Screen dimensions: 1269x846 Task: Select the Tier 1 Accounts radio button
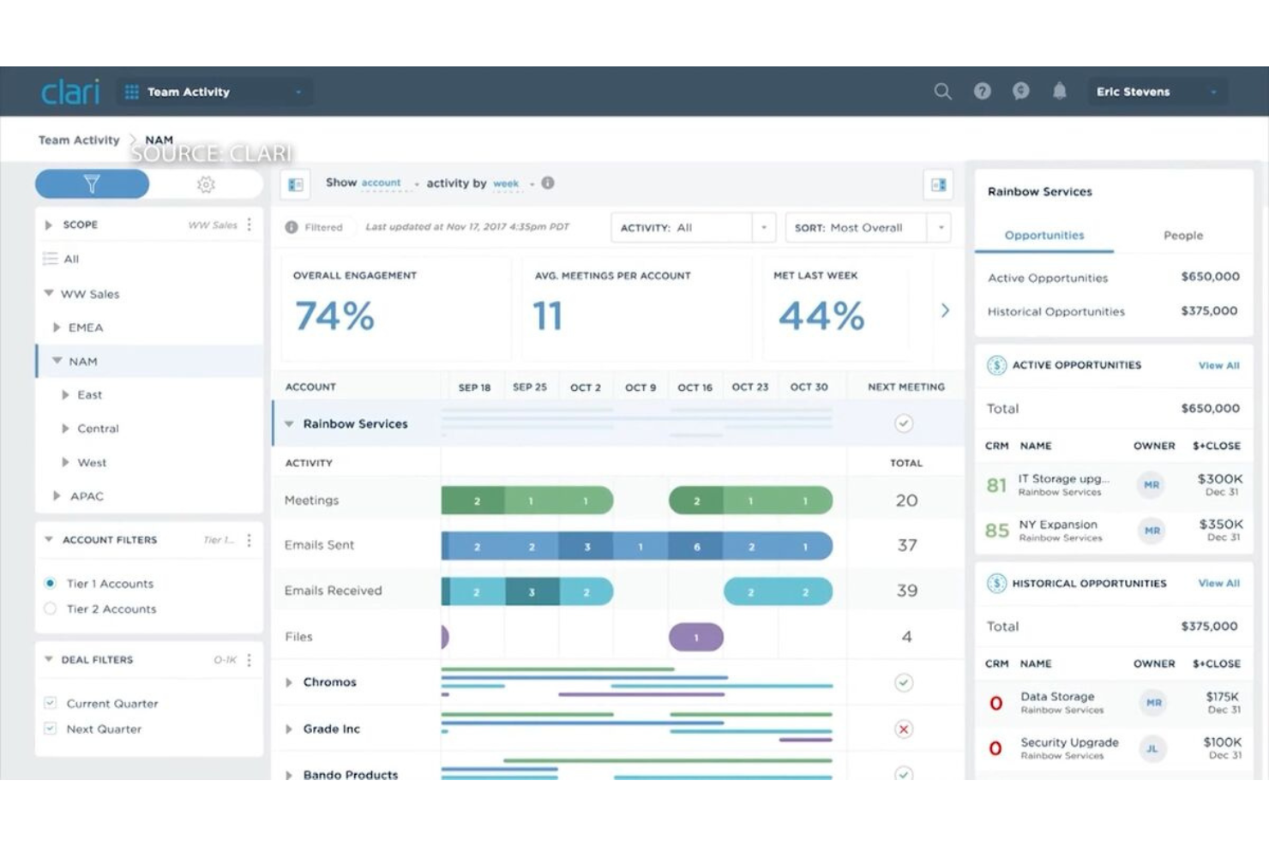51,584
